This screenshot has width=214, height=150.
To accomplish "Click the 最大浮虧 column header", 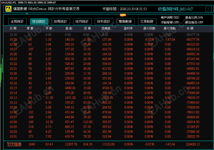I will 169,28.
